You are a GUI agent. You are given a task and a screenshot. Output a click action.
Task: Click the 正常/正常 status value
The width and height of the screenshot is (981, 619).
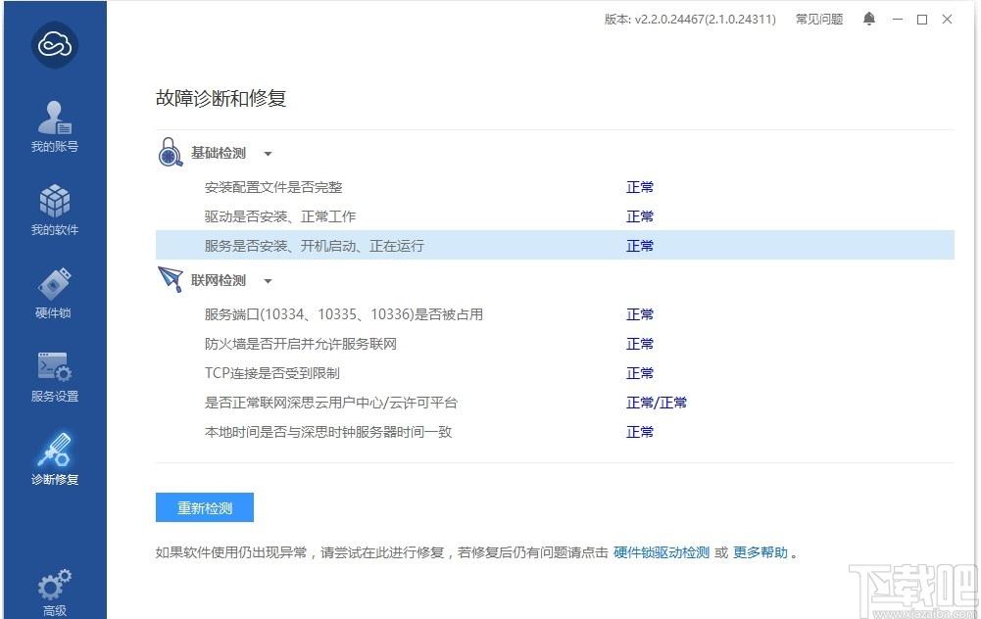pyautogui.click(x=657, y=403)
